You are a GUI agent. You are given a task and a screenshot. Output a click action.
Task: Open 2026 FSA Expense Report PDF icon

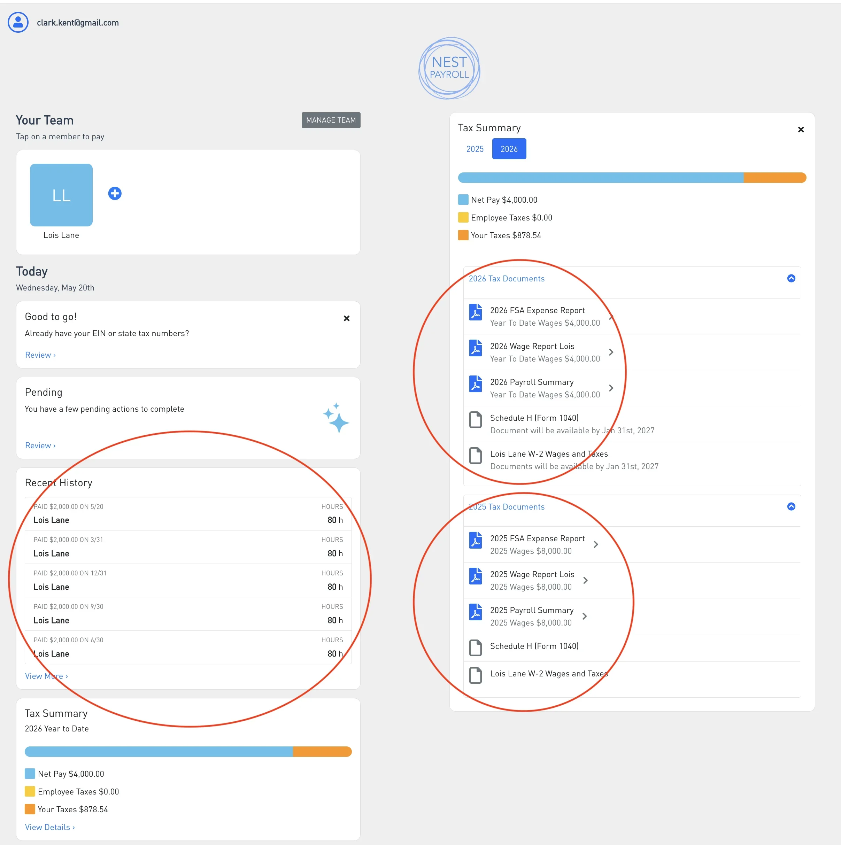coord(476,312)
